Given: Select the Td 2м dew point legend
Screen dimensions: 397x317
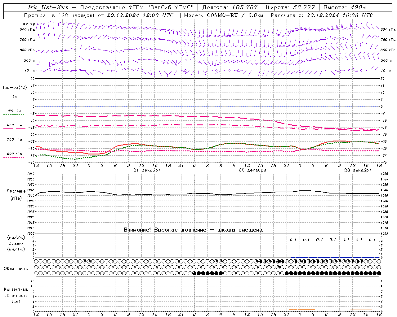Looking at the screenshot, I should (15, 111).
